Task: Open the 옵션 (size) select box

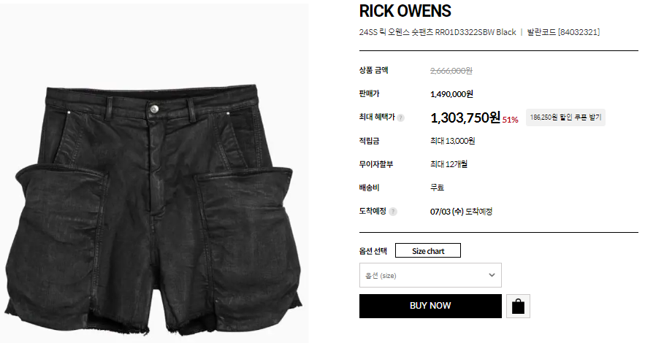Action: 430,275
